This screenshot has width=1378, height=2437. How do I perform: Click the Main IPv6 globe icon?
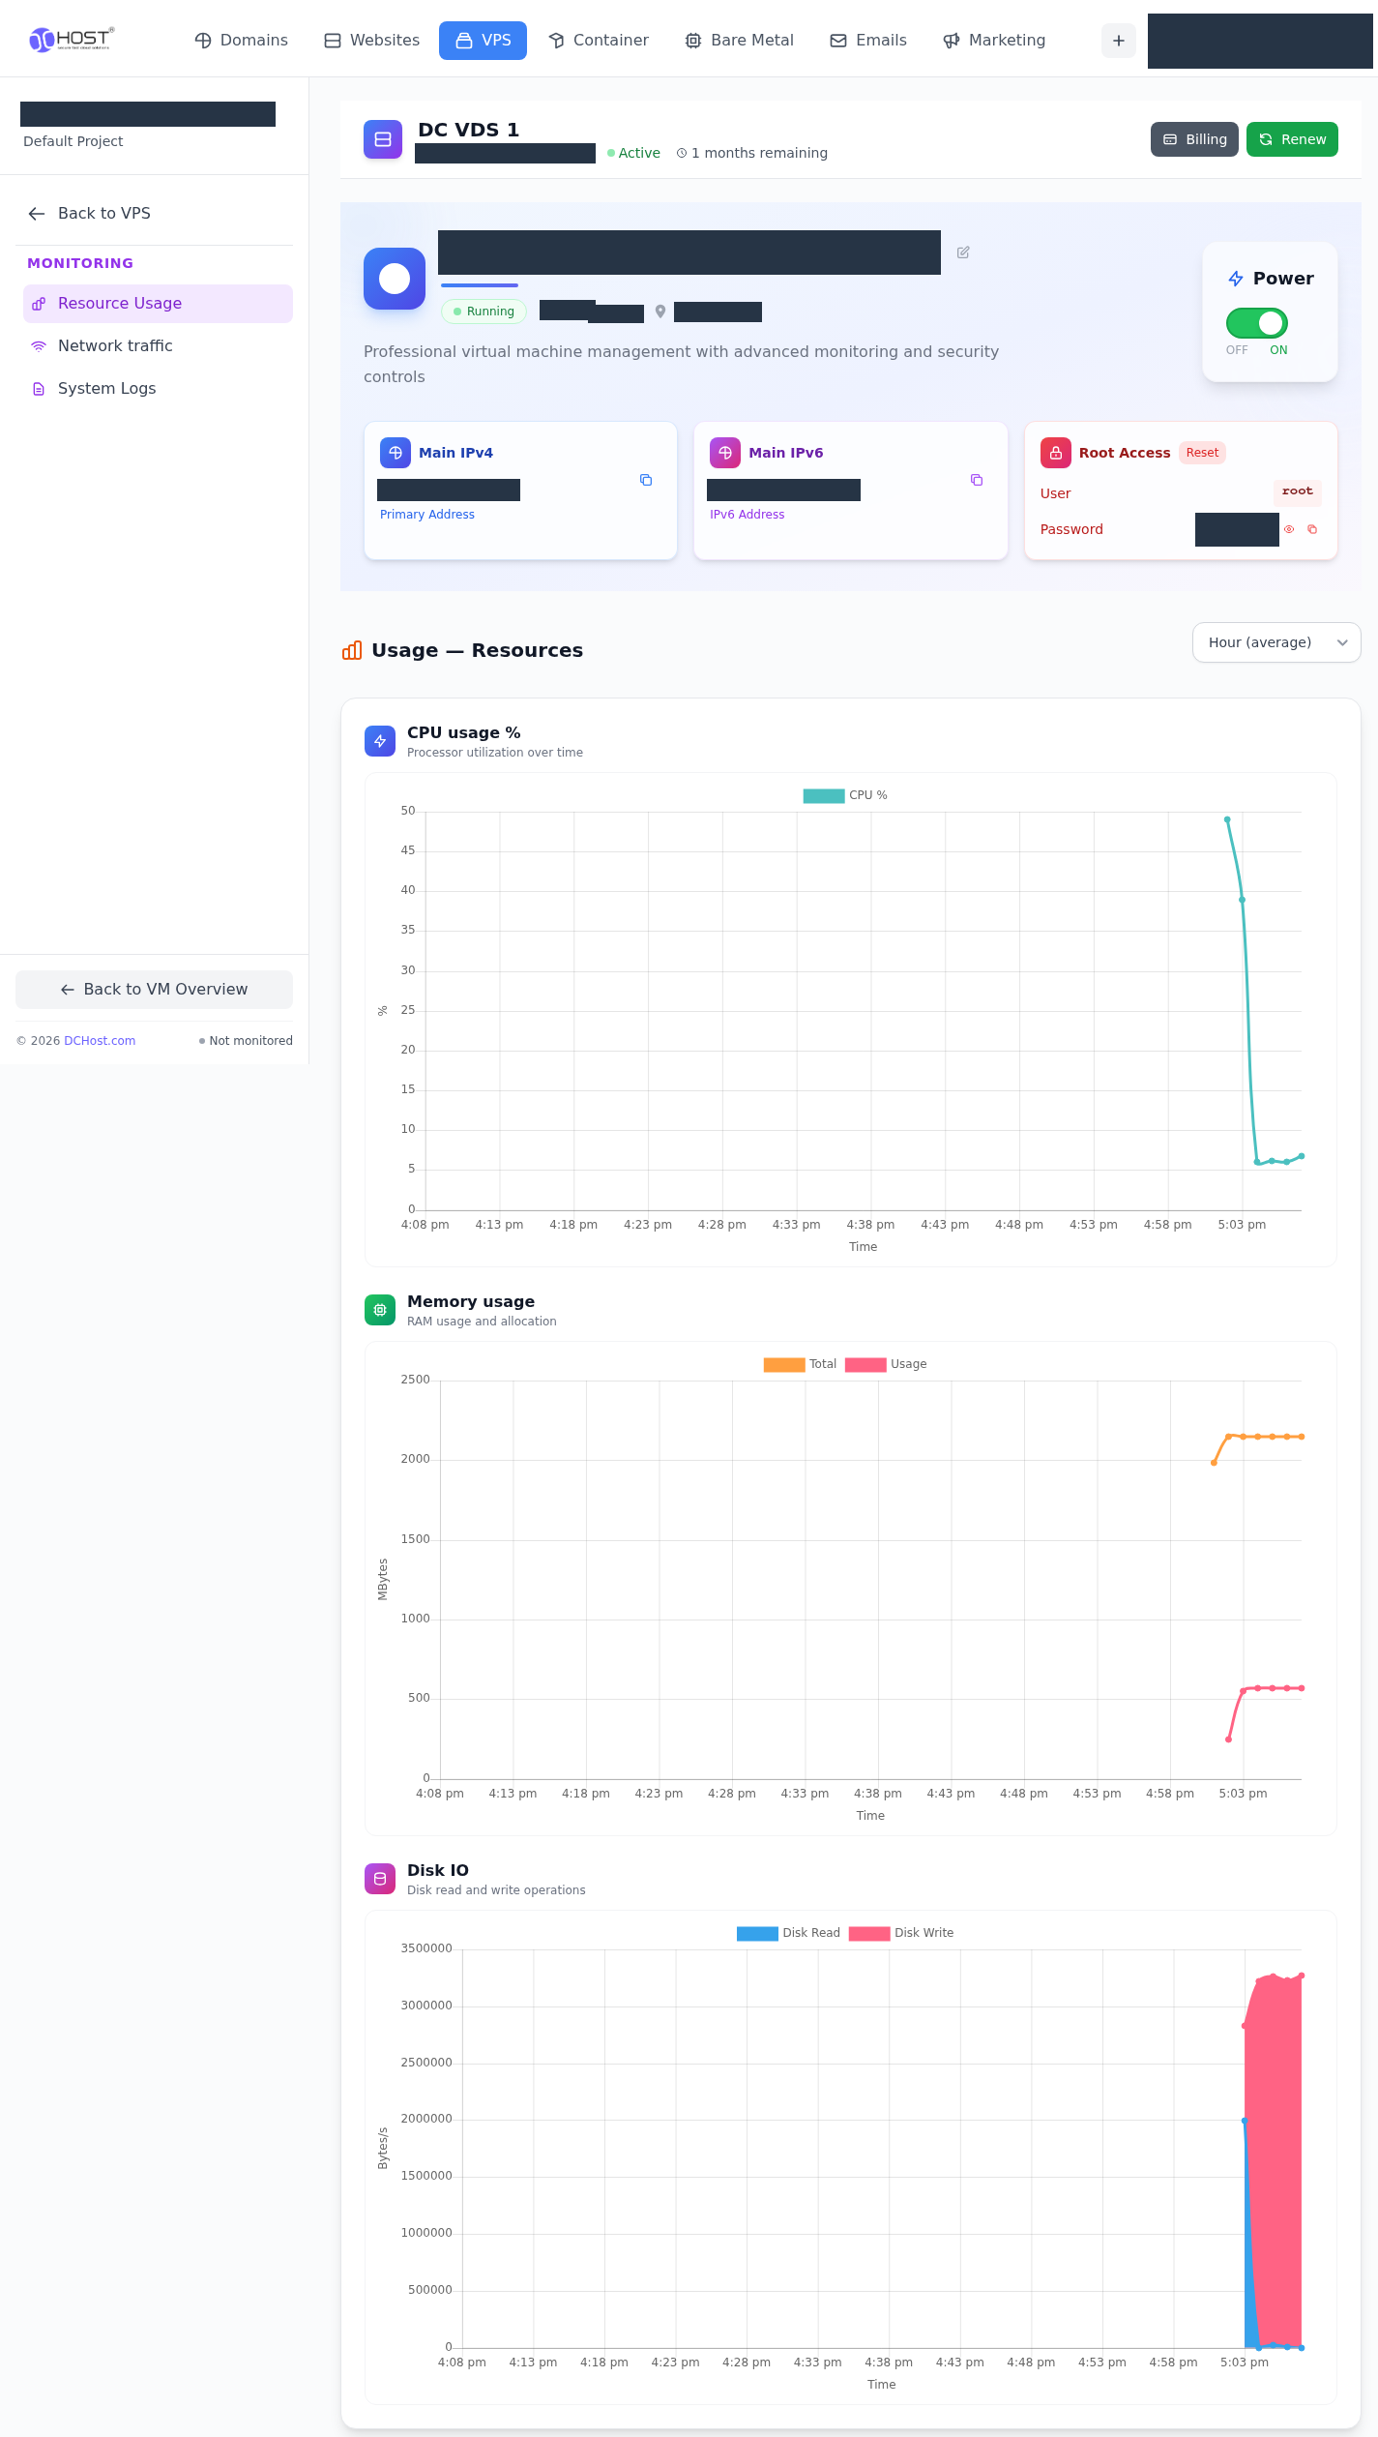(725, 453)
